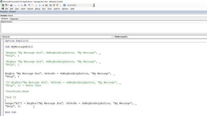Viewport: 207px width, 116px height.
Task: Open the Project Explorer icon
Action: [x=50, y=5]
